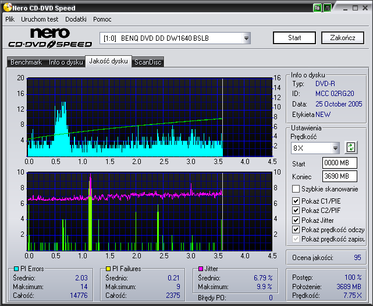Viewport: 373px width, 306px height.
Task: Click the Start button
Action: click(294, 38)
